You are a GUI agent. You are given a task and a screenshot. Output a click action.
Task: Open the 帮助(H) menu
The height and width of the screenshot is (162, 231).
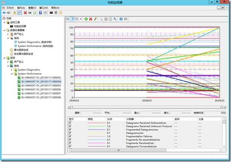coord(55,8)
